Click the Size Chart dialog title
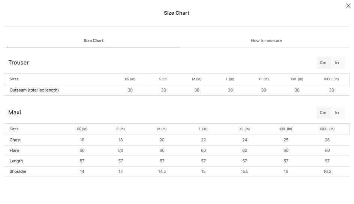 click(177, 13)
